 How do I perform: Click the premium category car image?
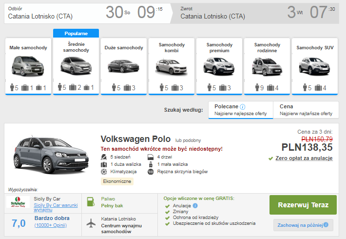pyautogui.click(x=219, y=66)
